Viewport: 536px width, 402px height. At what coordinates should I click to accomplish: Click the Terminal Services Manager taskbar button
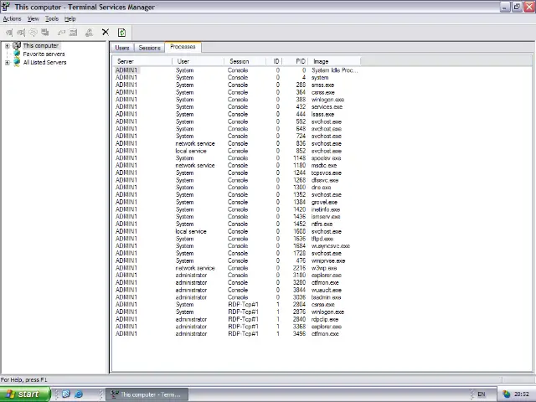click(x=147, y=394)
